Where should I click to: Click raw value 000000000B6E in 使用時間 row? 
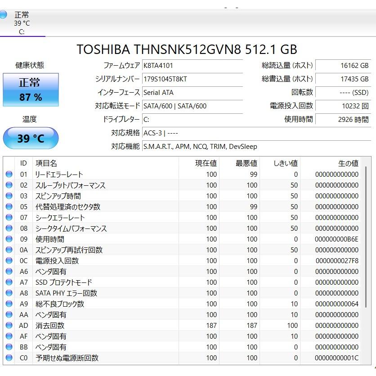[x=337, y=239]
